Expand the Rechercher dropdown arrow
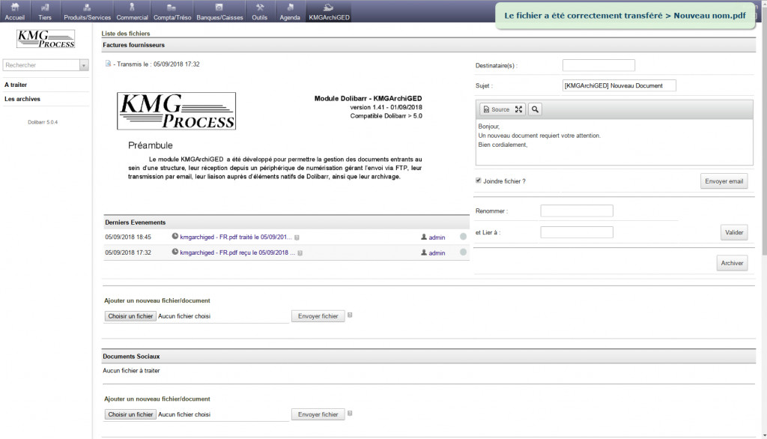The height and width of the screenshot is (439, 767). pos(84,65)
